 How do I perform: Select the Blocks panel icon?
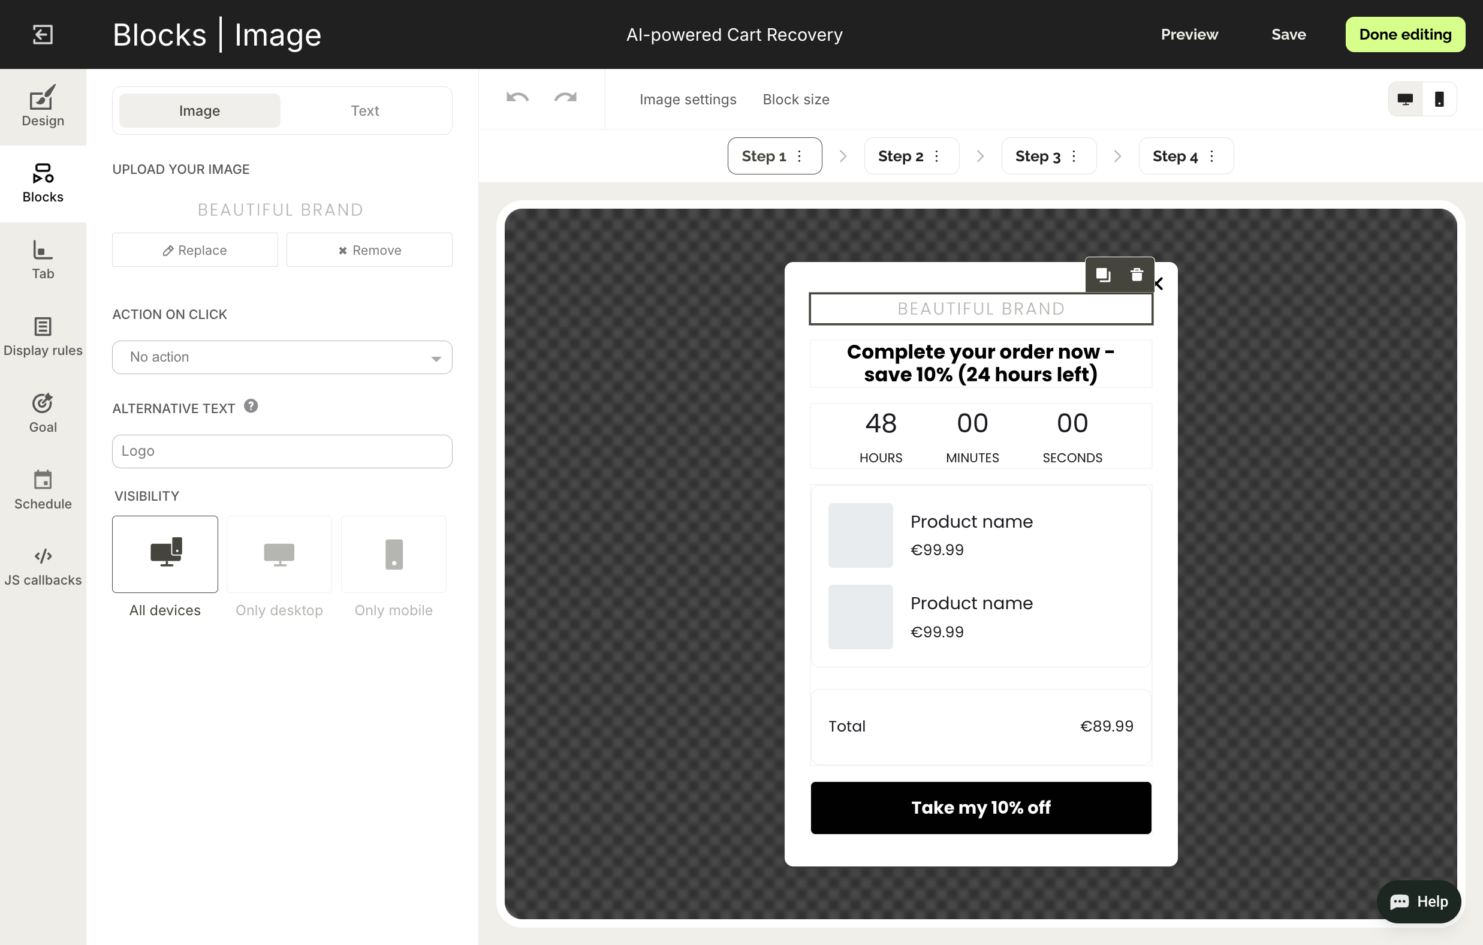click(43, 182)
